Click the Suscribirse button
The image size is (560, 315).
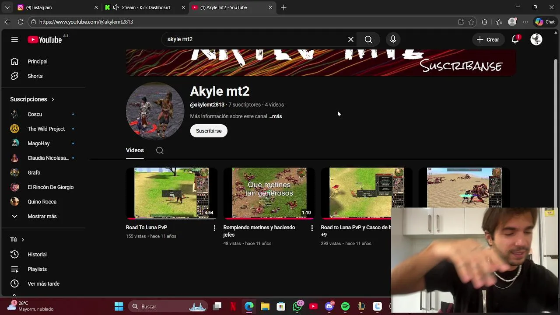[x=209, y=131]
